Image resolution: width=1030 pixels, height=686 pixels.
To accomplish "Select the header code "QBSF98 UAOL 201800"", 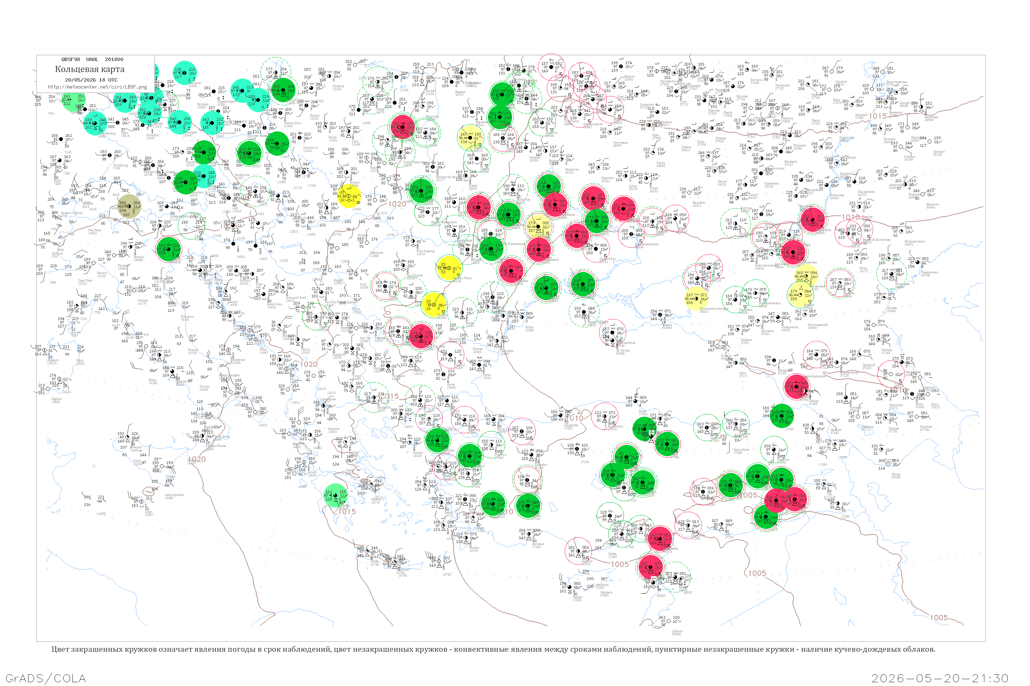I will coord(92,59).
